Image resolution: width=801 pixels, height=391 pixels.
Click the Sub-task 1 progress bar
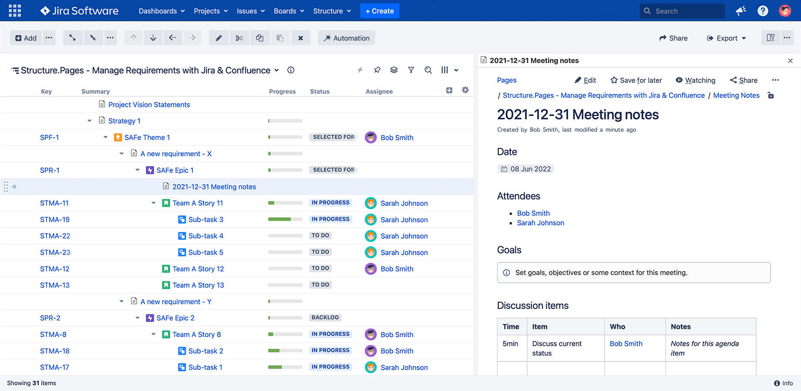[x=285, y=367]
